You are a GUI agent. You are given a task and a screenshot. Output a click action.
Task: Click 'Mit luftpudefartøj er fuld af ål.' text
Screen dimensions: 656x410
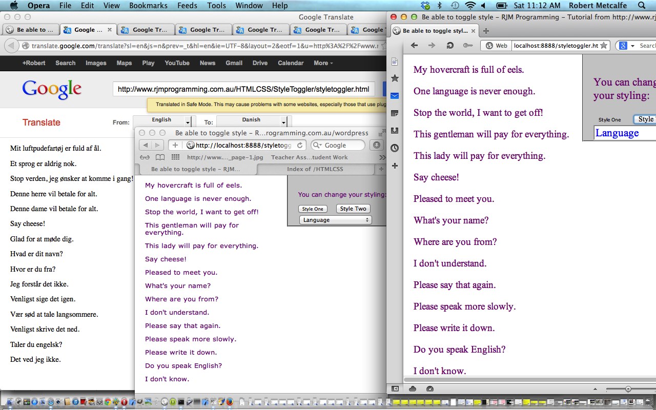56,149
